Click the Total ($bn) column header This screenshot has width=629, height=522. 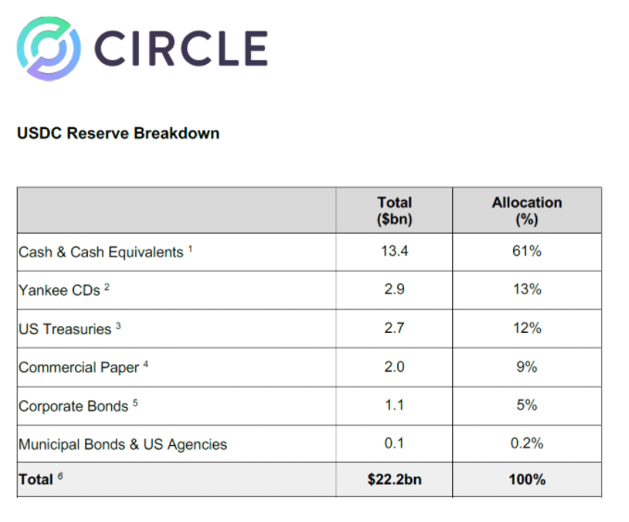[395, 210]
